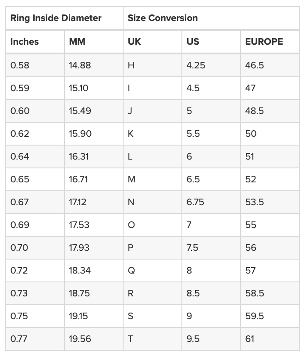The image size is (305, 356).
Task: Select Europe size 59.5 cell
Action: point(270,316)
